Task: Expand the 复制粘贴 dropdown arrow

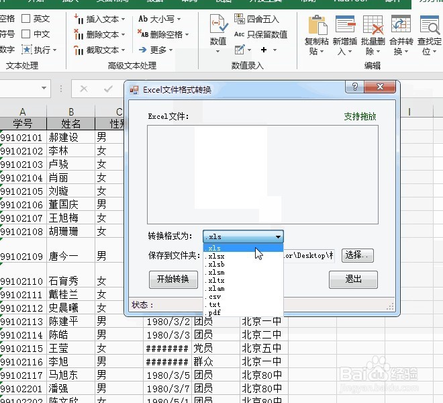Action: coord(322,52)
